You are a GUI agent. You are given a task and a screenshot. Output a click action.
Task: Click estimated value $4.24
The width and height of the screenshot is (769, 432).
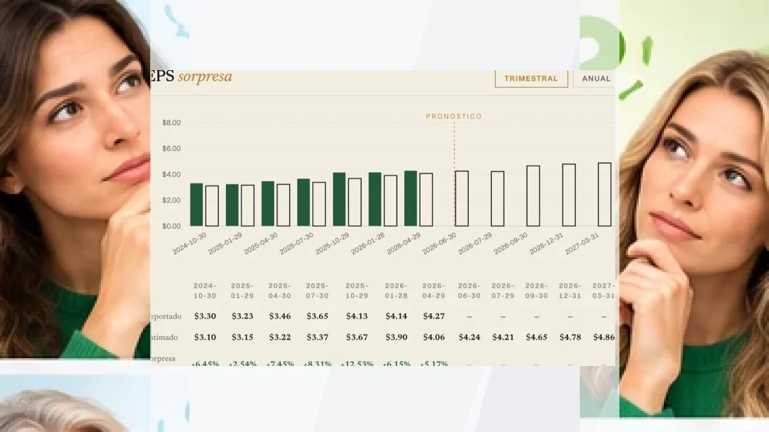(469, 338)
